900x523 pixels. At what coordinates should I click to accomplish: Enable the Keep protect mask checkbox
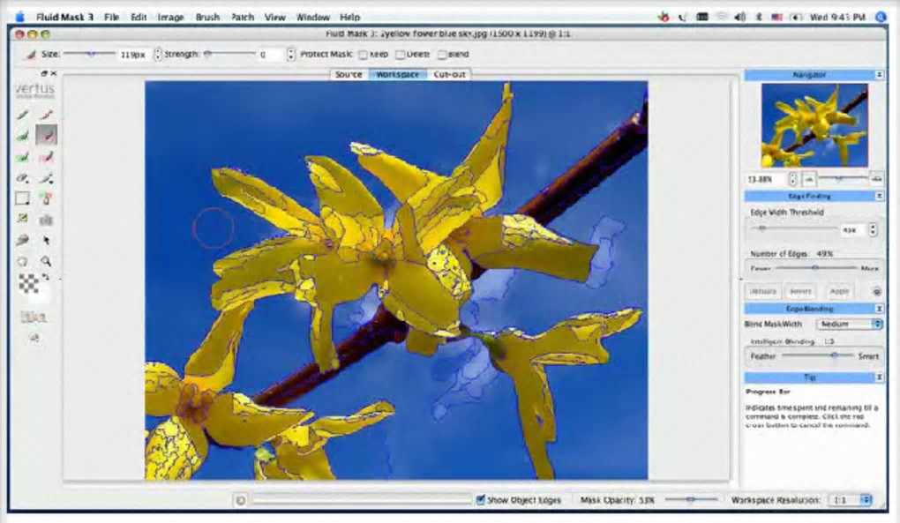[x=364, y=55]
